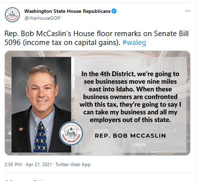The height and width of the screenshot is (181, 198).
Task: Open the Twitter Web App source link
Action: [x=73, y=165]
